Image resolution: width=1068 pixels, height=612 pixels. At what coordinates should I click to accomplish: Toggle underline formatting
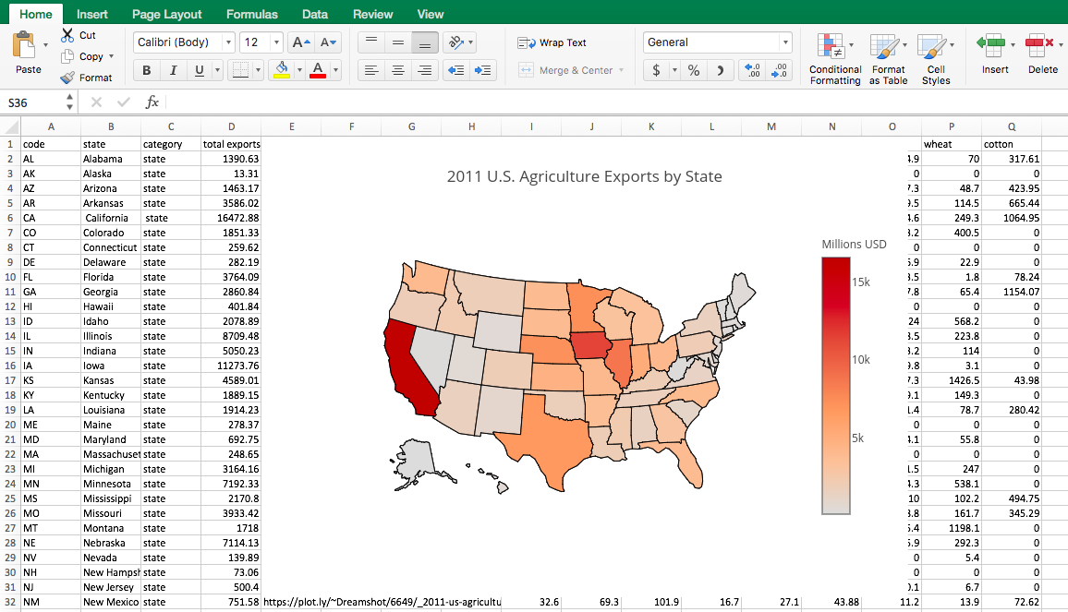(x=199, y=70)
